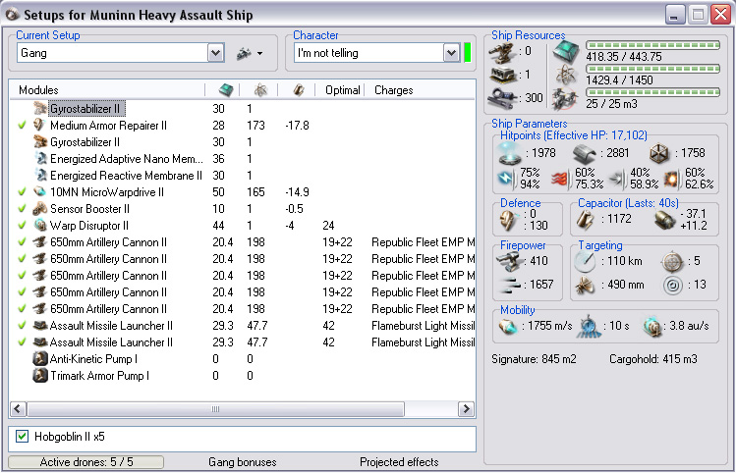The width and height of the screenshot is (736, 473).
Task: Click the CPU resource icon beside 418.35 / 443.75
Action: pos(566,52)
